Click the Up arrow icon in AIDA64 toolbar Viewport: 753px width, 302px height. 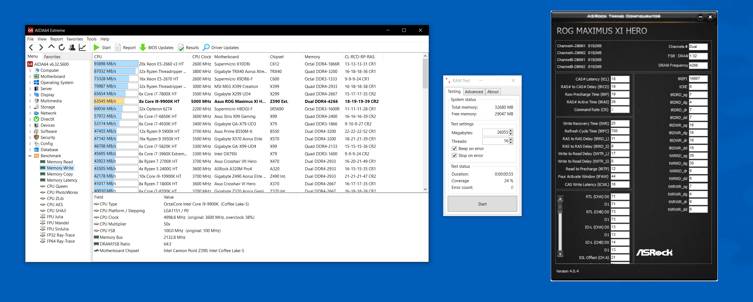coord(51,47)
